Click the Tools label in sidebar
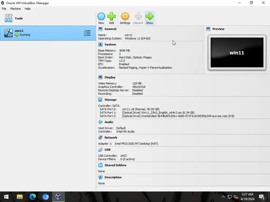Image resolution: width=270 pixels, height=202 pixels. 19,18
